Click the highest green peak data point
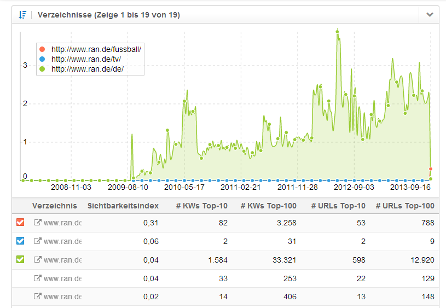446x308 pixels. (338, 31)
